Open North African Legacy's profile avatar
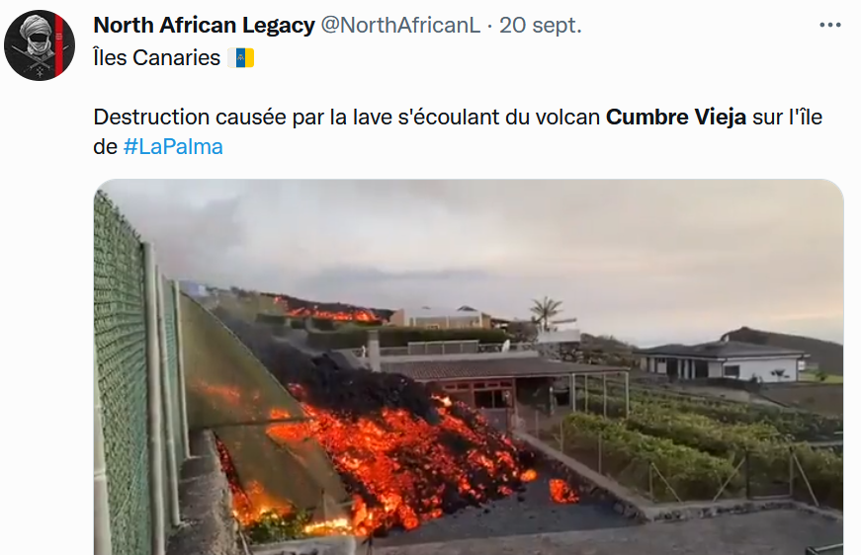Image resolution: width=861 pixels, height=555 pixels. (x=40, y=45)
